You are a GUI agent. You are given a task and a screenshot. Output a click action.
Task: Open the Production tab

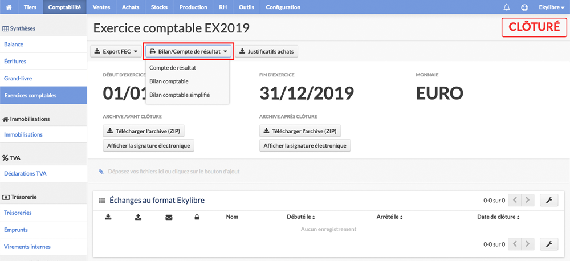[x=193, y=7]
